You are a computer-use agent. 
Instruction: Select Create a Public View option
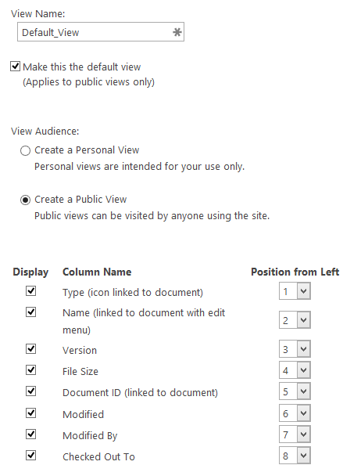click(x=25, y=200)
